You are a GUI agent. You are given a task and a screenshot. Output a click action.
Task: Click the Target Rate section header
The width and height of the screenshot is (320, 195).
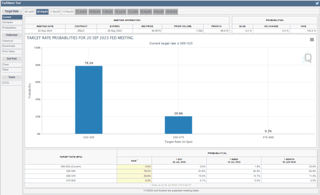click(x=12, y=11)
